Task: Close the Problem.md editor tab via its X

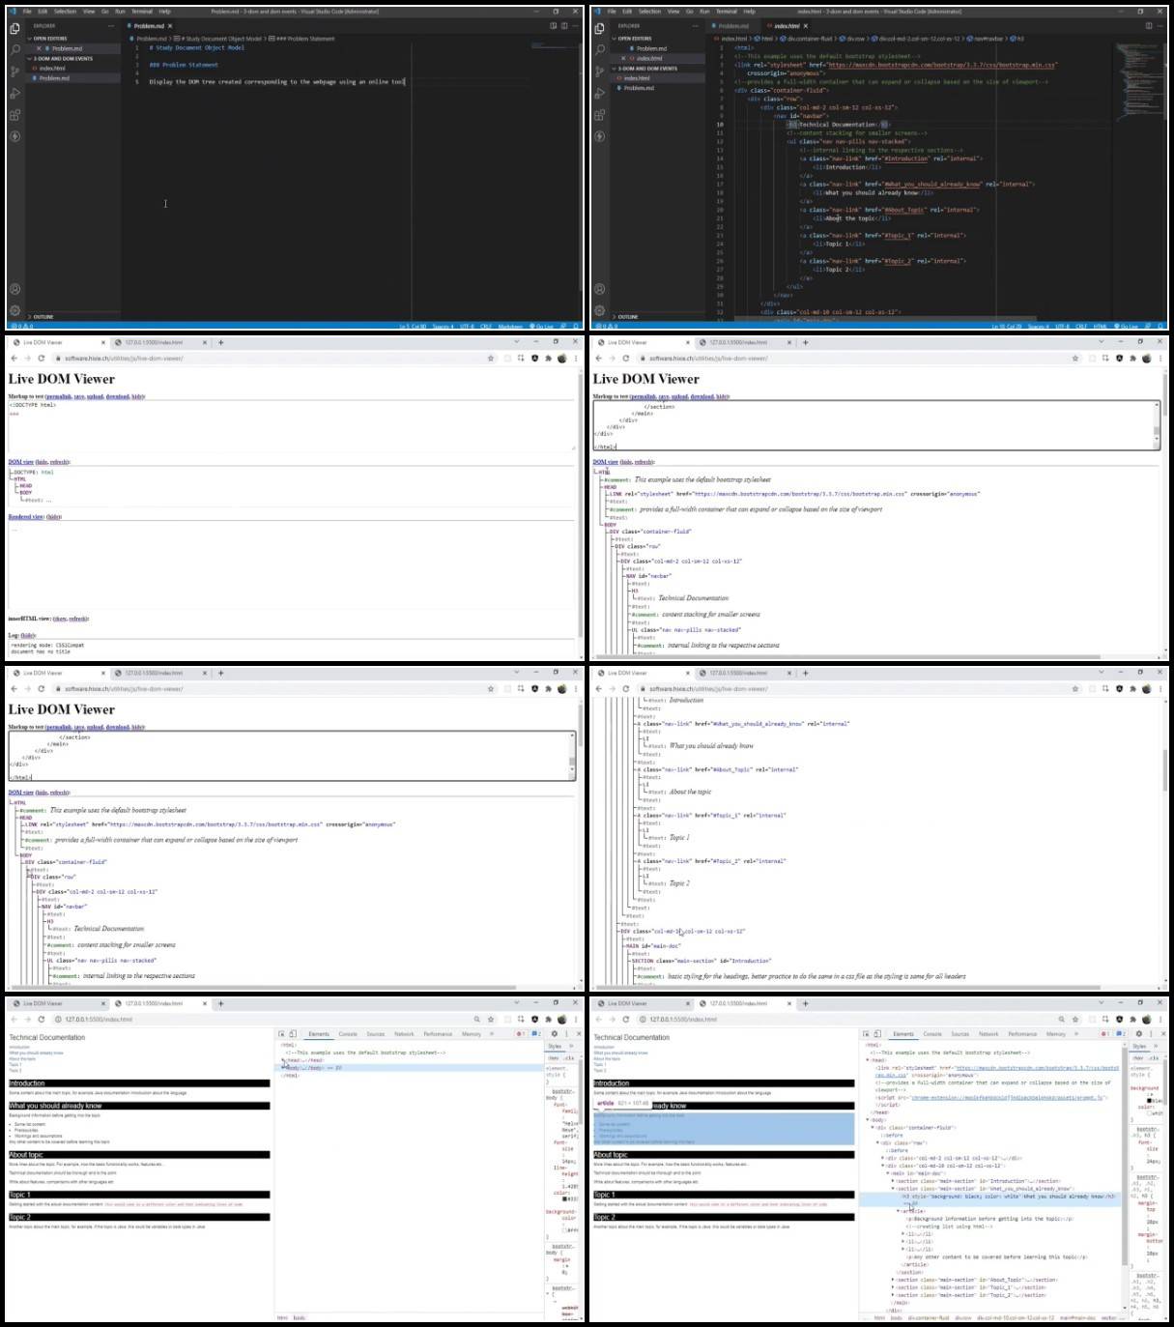Action: pos(170,26)
